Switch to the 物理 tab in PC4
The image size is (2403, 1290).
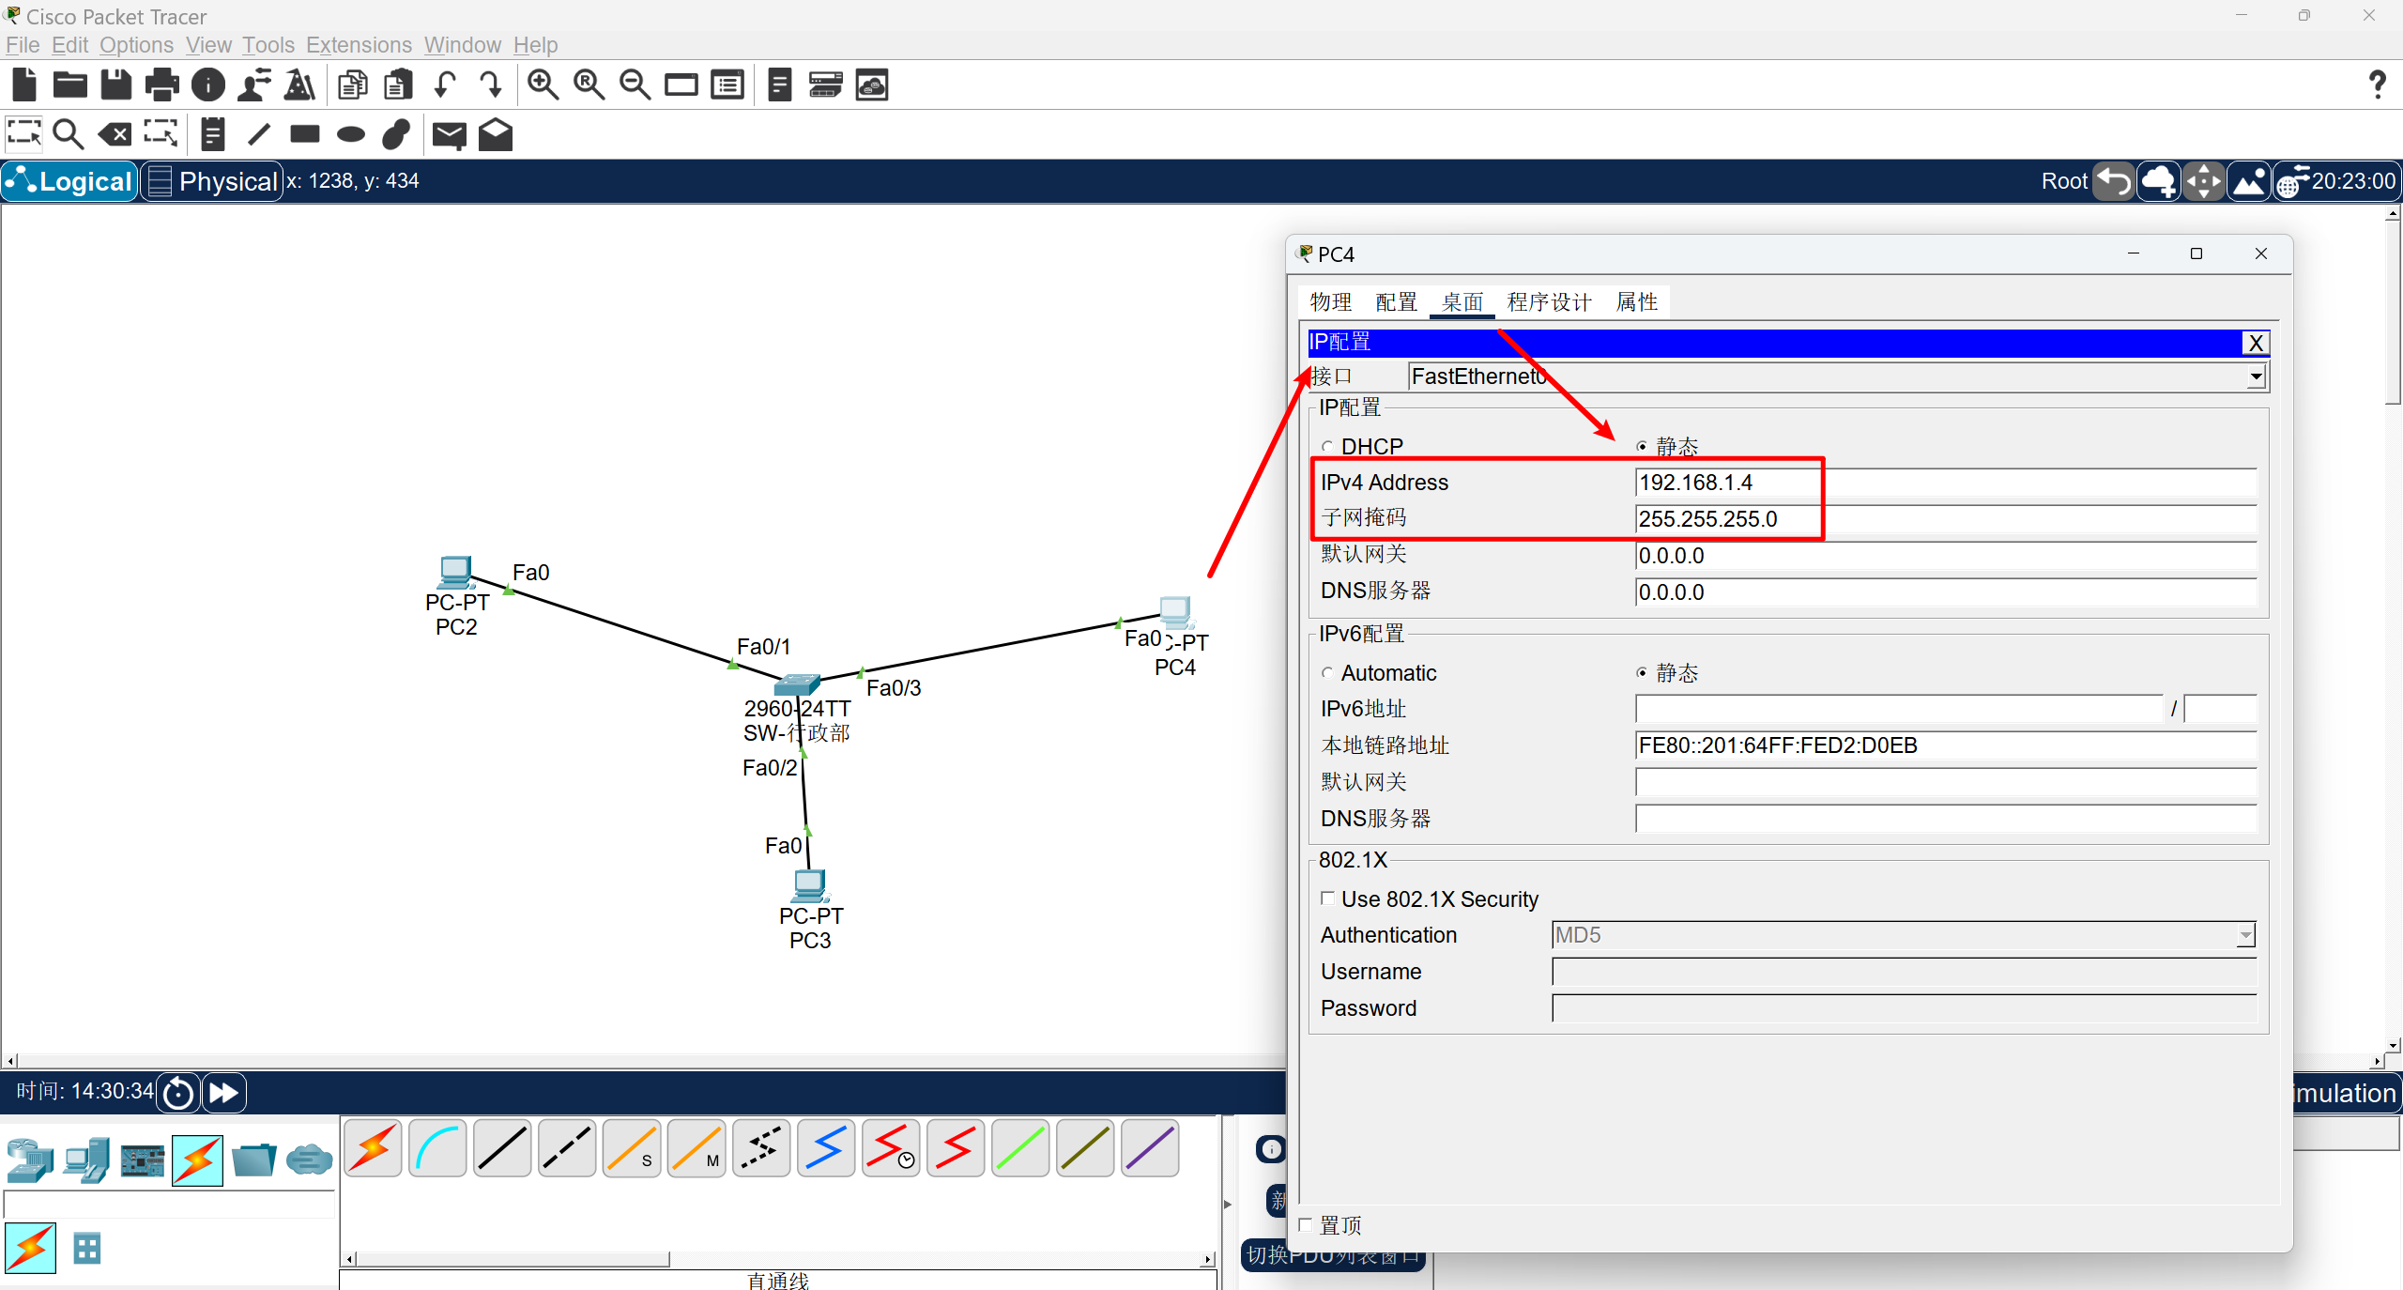1331,302
